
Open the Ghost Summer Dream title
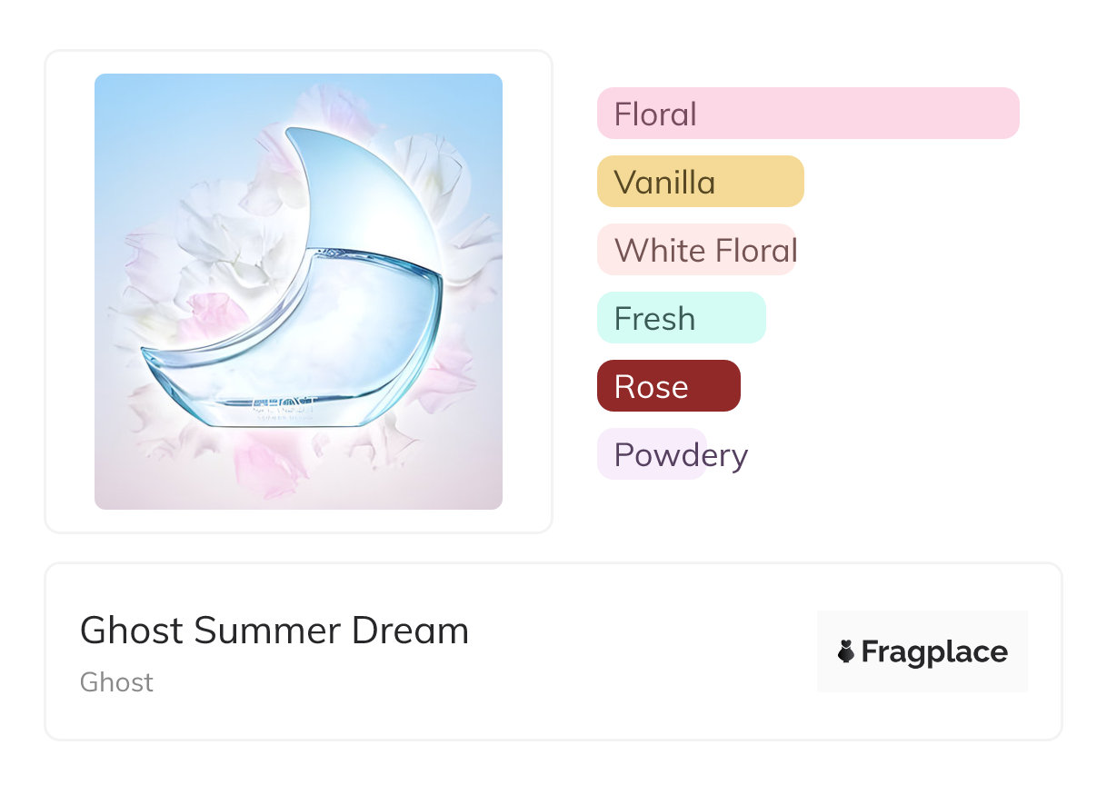[274, 630]
